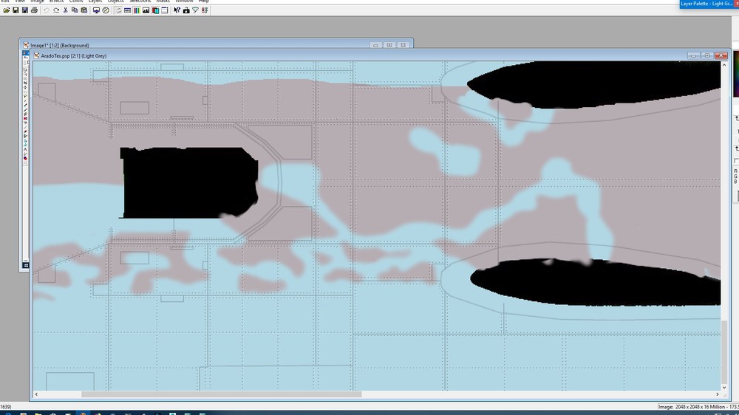Click the Normal Viewing round icon
Image resolution: width=739 pixels, height=415 pixels.
[x=106, y=10]
